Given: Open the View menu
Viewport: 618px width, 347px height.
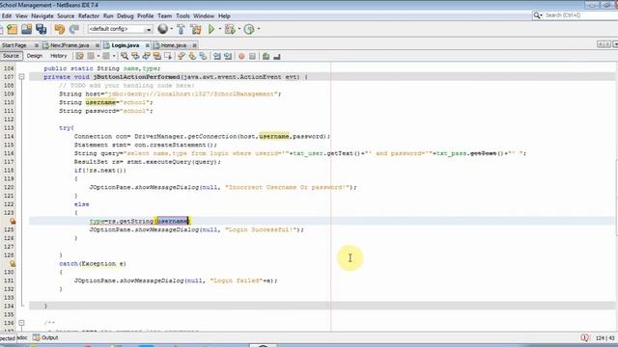Looking at the screenshot, I should [21, 16].
